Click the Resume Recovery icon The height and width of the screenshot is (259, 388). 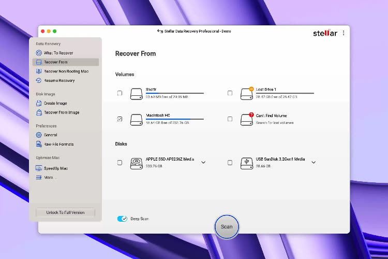(x=39, y=80)
